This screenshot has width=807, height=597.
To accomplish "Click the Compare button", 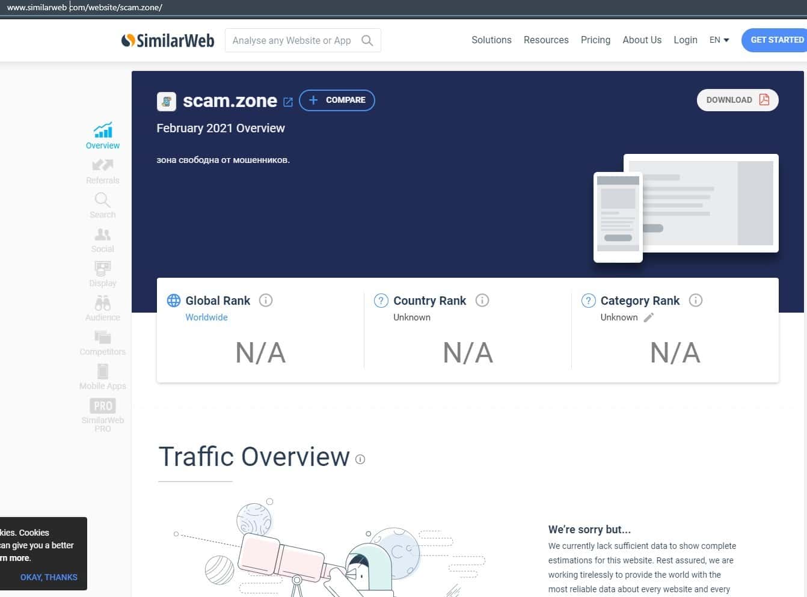I will pos(337,100).
